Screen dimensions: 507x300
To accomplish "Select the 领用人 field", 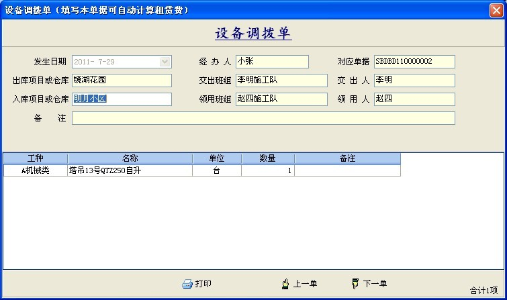I will pyautogui.click(x=414, y=99).
